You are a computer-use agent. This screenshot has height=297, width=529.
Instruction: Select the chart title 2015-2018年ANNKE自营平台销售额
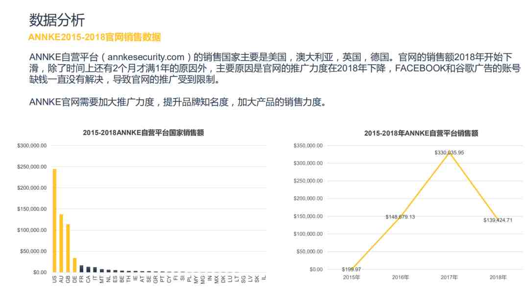click(x=421, y=133)
